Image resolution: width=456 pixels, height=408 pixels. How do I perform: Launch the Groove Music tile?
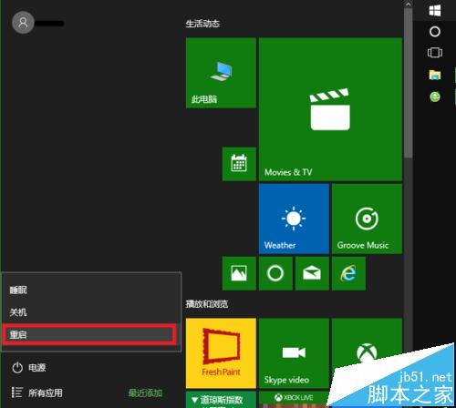pyautogui.click(x=367, y=219)
